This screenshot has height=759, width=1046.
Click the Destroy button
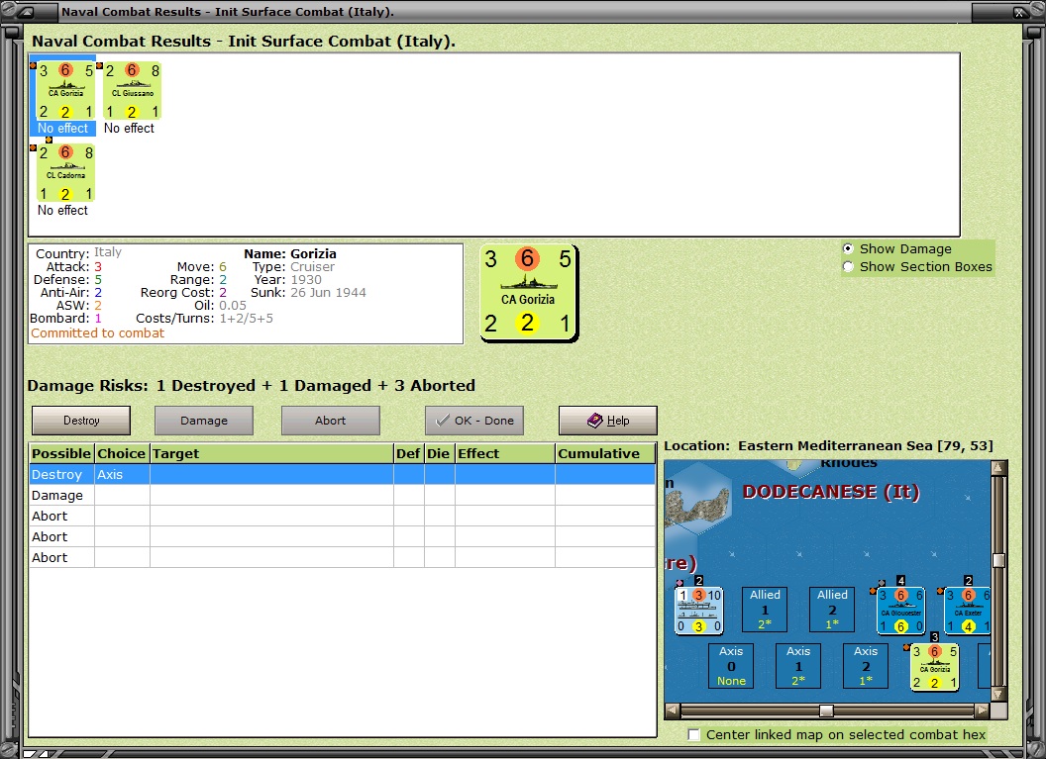point(81,421)
